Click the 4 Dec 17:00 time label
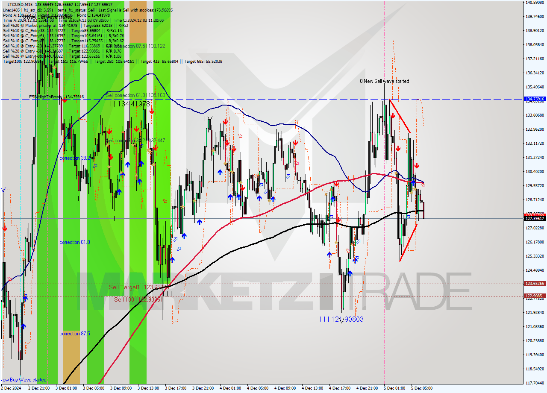 coord(340,388)
